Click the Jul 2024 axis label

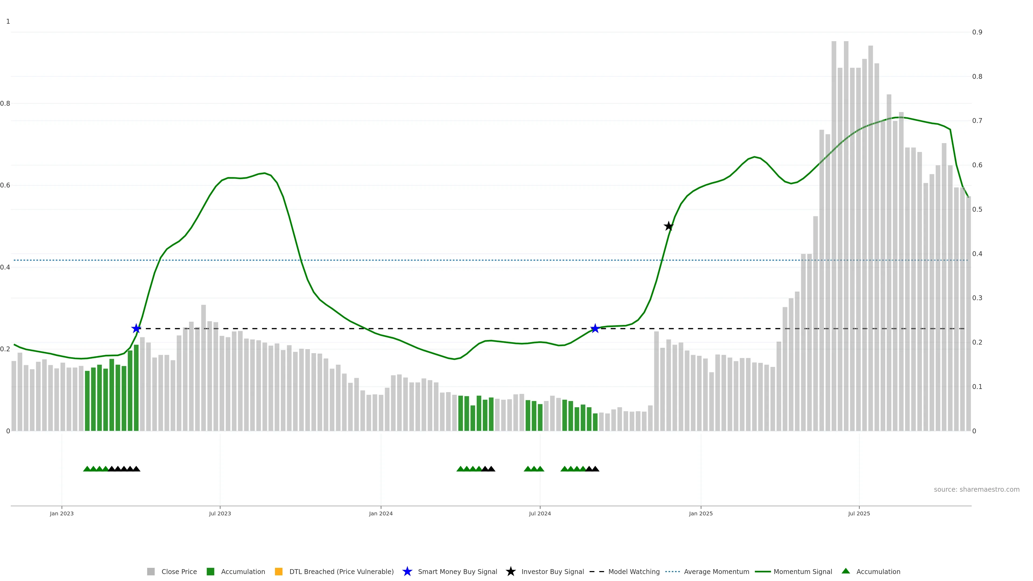click(540, 513)
